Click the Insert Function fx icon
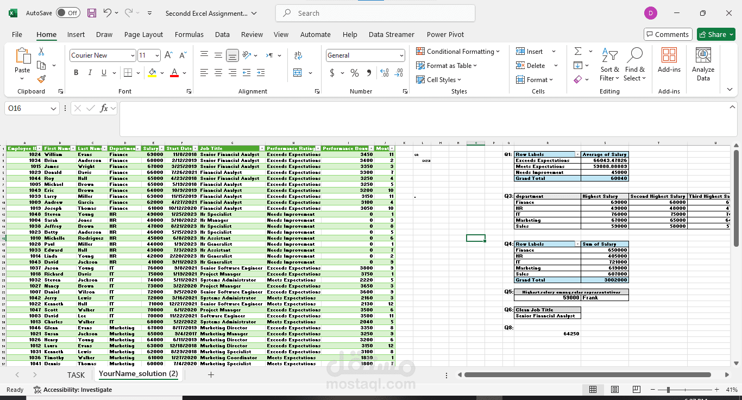Screen dimensions: 742x400 (104, 108)
